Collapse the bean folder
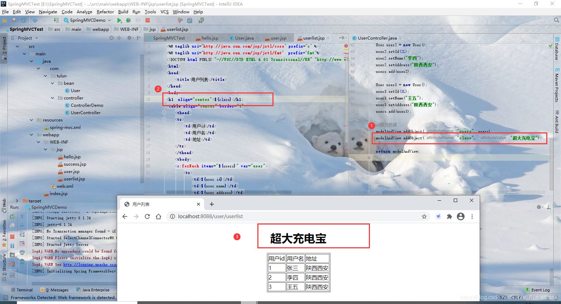The height and width of the screenshot is (304, 561). coord(52,83)
